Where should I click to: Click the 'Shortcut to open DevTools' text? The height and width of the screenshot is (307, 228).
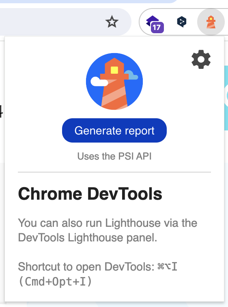97,274
